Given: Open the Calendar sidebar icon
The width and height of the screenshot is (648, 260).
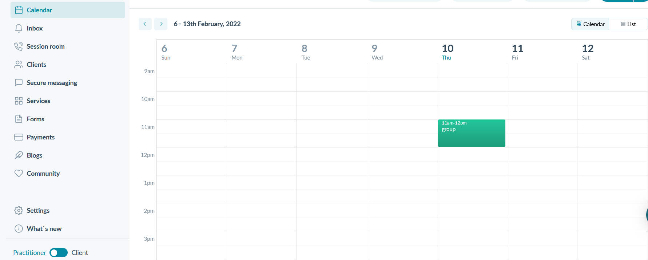Looking at the screenshot, I should (19, 10).
